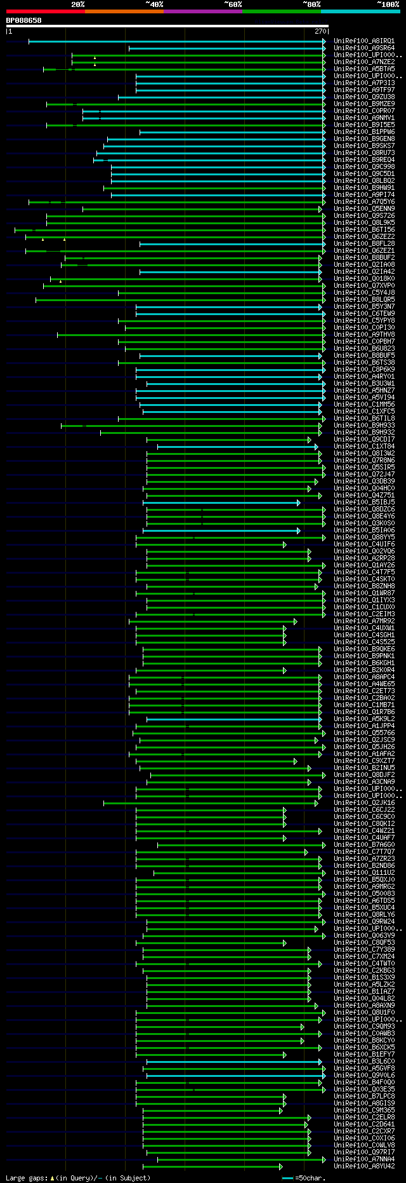Click the cyan ~100% identity legend segment
This screenshot has width=406, height=1183.
point(360,11)
